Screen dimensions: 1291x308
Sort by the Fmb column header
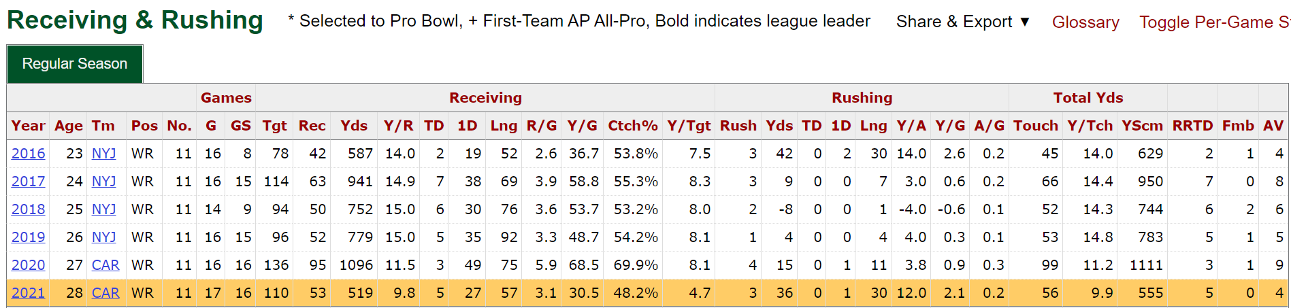click(1237, 126)
